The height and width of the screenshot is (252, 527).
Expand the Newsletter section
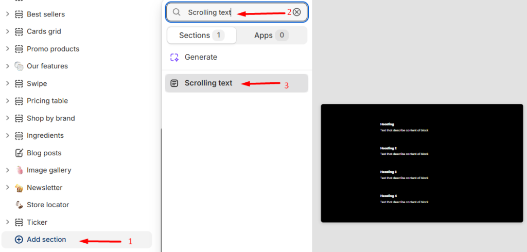click(7, 188)
